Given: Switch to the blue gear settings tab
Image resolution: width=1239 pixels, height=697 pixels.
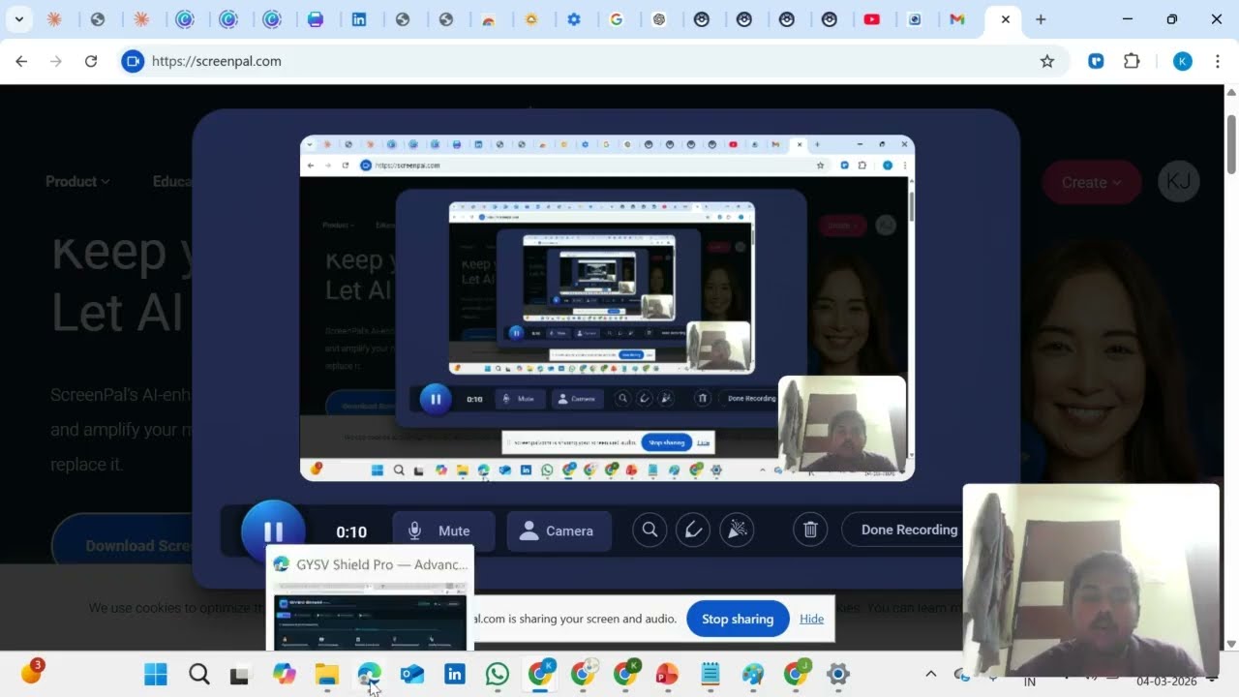Looking at the screenshot, I should coord(574,19).
